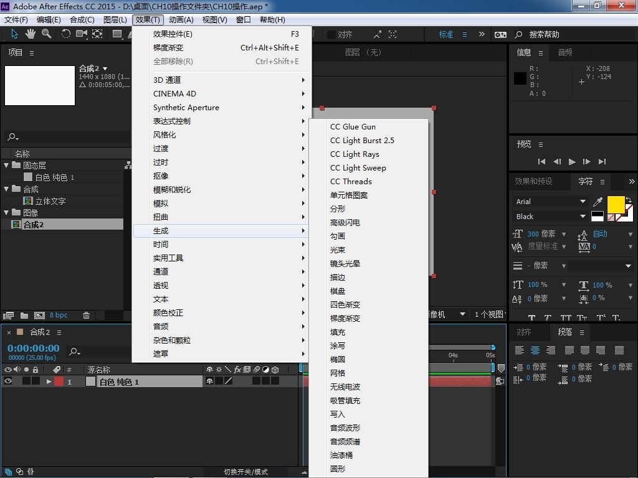This screenshot has width=638, height=478.
Task: Open the 自动 leading dropdown arrow
Action: [631, 234]
